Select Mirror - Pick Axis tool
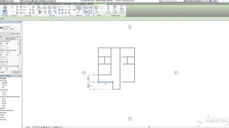This screenshot has width=229, height=128. 50,7
